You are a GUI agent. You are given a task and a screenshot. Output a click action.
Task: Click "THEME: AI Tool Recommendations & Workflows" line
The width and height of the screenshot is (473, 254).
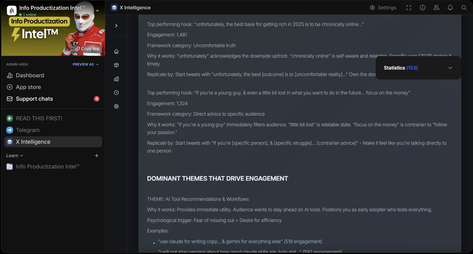coord(198,199)
